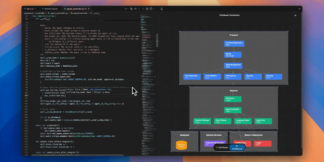Select the API Server node
Viewport: 324px width, 162px height.
pos(233,99)
